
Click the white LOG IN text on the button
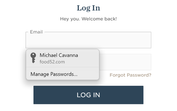tap(88, 95)
